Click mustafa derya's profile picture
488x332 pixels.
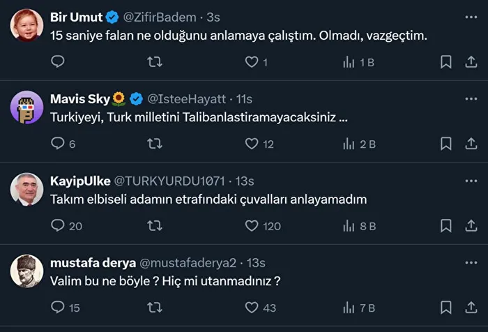(x=27, y=271)
